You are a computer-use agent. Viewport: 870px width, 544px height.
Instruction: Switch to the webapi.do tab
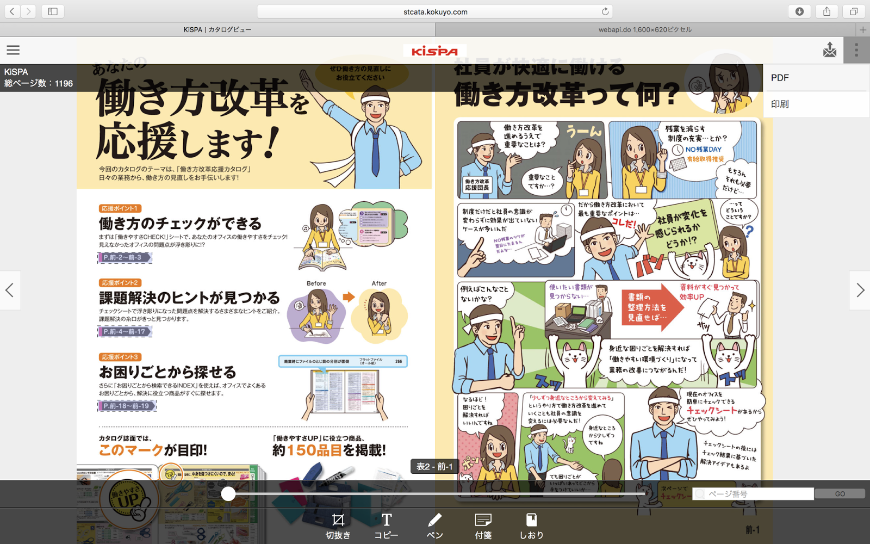pyautogui.click(x=645, y=30)
